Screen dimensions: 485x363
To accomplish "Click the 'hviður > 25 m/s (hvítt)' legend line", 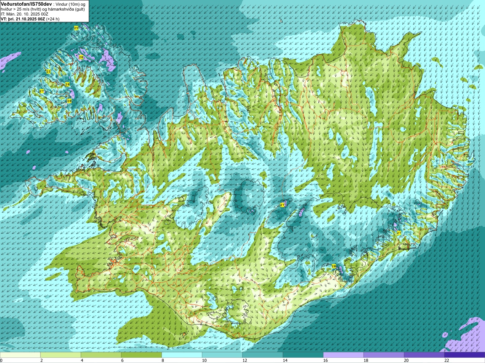I will click(20, 9).
